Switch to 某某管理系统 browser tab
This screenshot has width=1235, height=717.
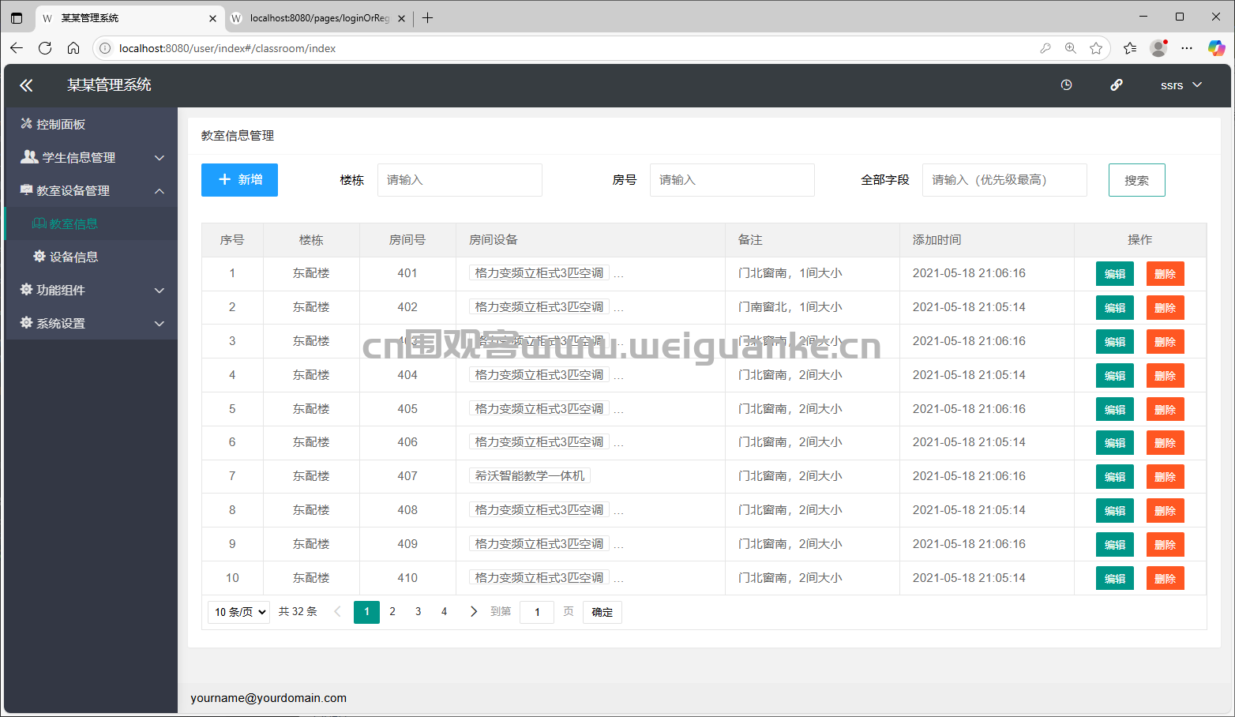pos(130,18)
